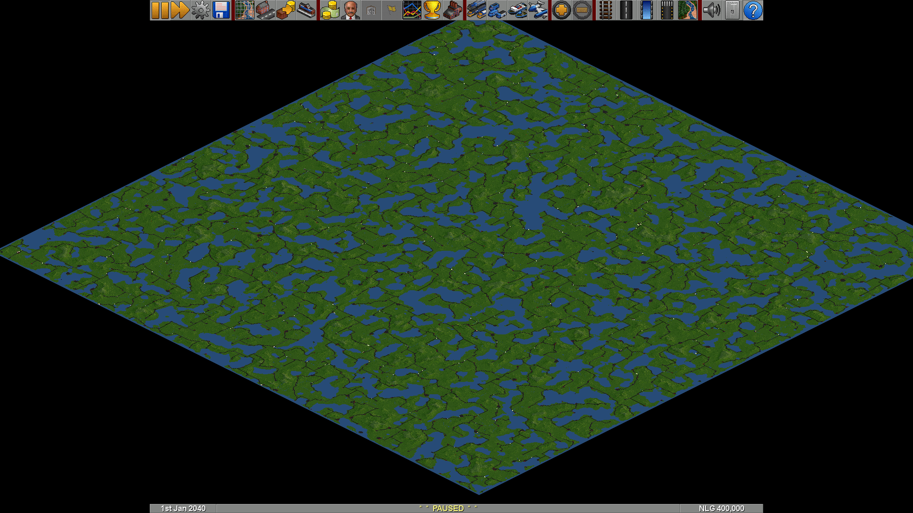Screen dimensions: 913x513
Task: Open the landscaping terraform toolbar
Action: pyautogui.click(x=688, y=10)
